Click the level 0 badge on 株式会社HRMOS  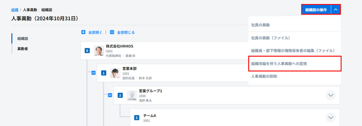pyautogui.click(x=87, y=51)
